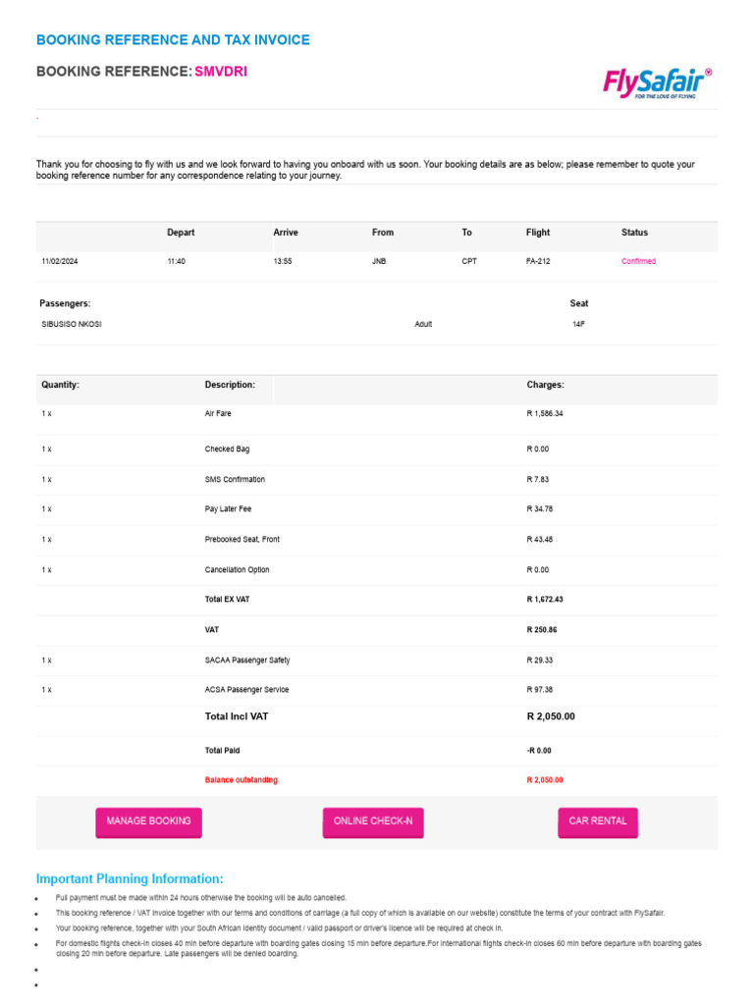This screenshot has height=1005, width=754.
Task: Click the Confirmed flight status
Action: (x=638, y=262)
